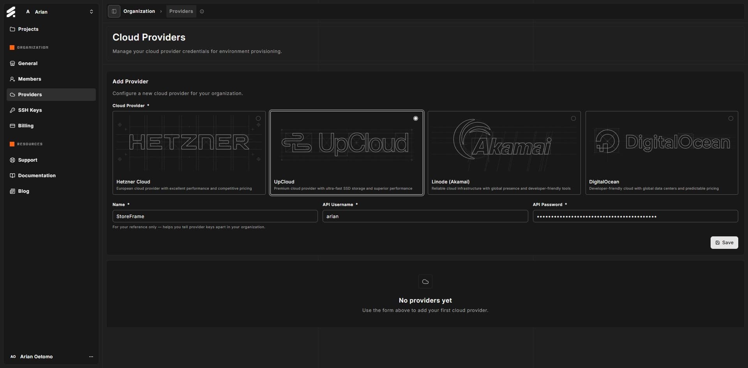Select the Hetzner Cloud radio button
The height and width of the screenshot is (368, 748).
coord(258,118)
